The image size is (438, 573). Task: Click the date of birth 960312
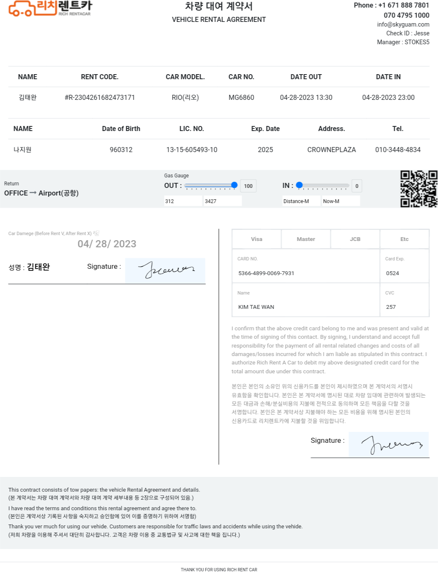121,150
